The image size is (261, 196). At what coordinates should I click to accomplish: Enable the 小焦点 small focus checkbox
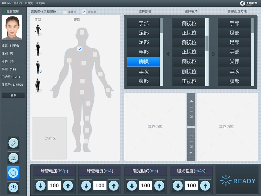click(65, 12)
